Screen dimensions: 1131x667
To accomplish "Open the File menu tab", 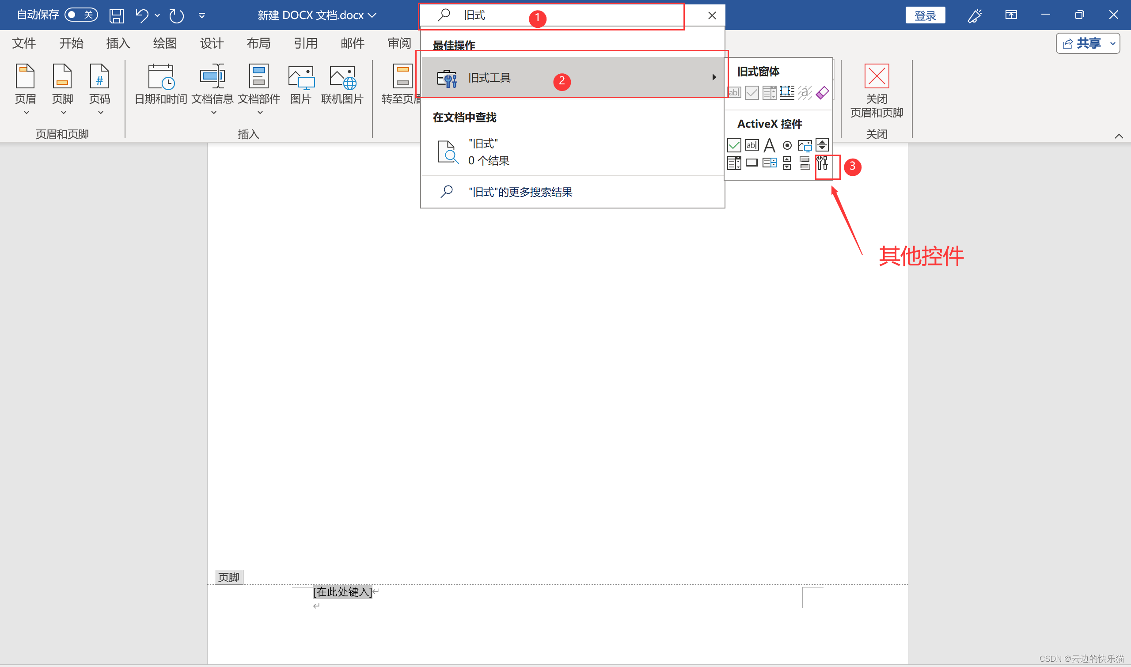I will coord(23,43).
